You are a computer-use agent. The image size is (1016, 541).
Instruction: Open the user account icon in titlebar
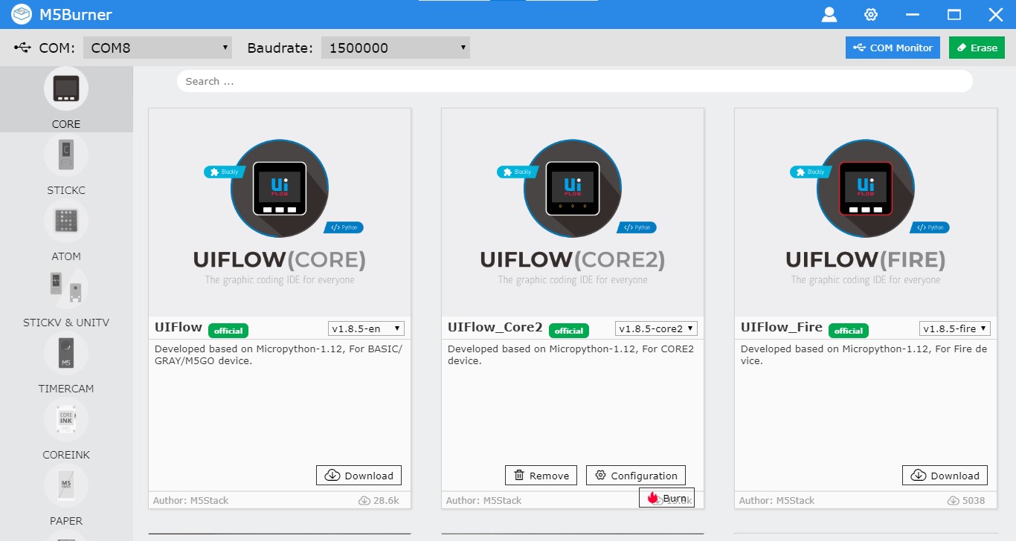pyautogui.click(x=829, y=14)
